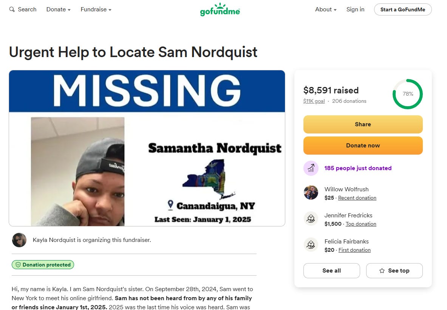This screenshot has width=447, height=310.
Task: Click the shield icon in the Donation protected badge
Action: coord(18,265)
